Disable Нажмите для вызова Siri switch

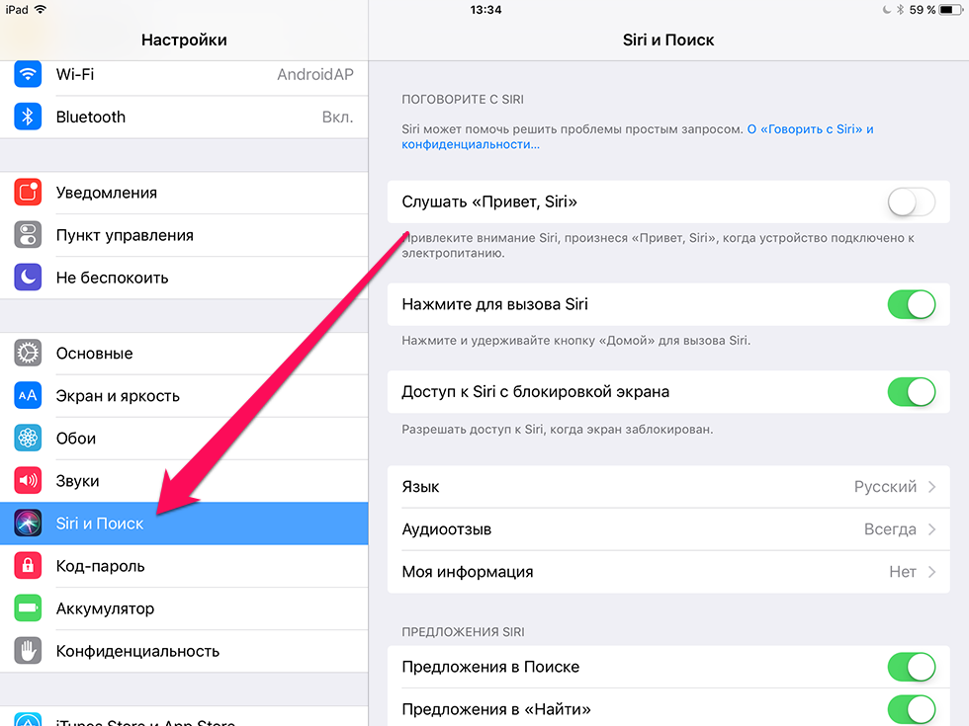coord(912,304)
